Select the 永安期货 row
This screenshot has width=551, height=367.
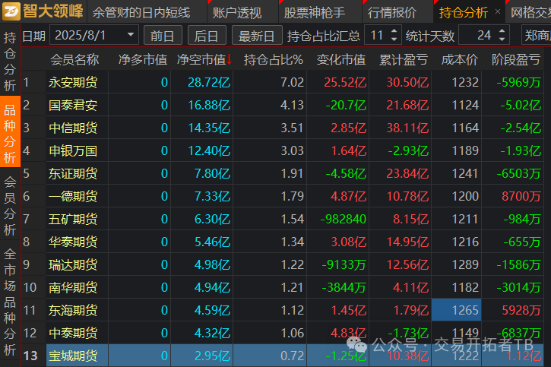283,82
